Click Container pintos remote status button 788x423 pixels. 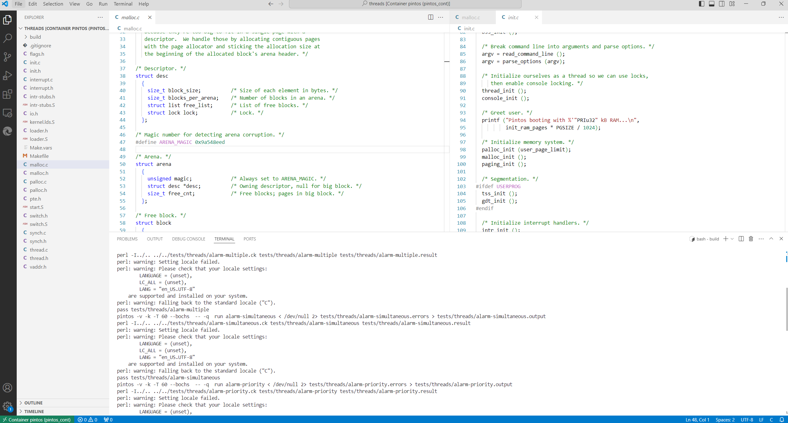pos(37,420)
